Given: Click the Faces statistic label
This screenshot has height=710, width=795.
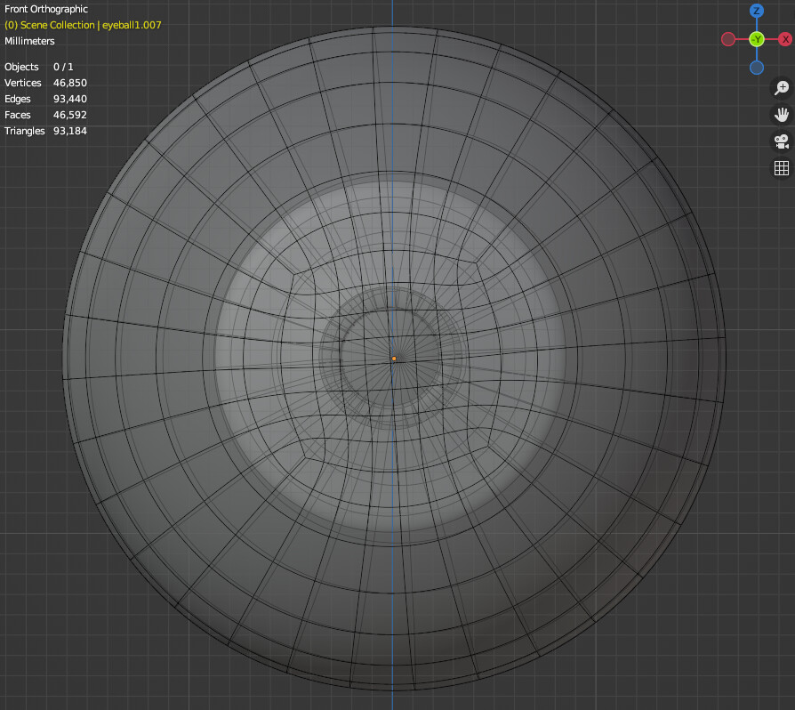Looking at the screenshot, I should pos(43,115).
